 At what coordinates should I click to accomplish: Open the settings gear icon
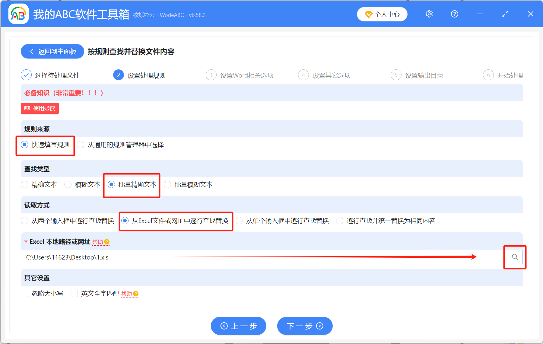pyautogui.click(x=429, y=14)
